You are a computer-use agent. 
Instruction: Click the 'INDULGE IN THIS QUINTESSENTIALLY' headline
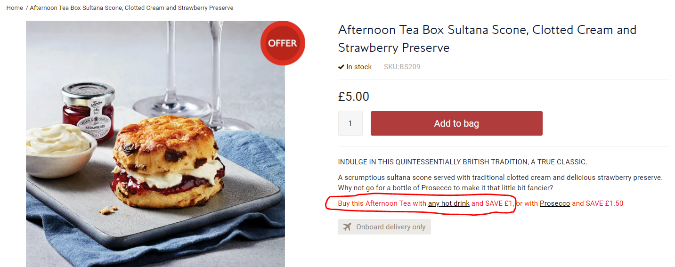(462, 162)
